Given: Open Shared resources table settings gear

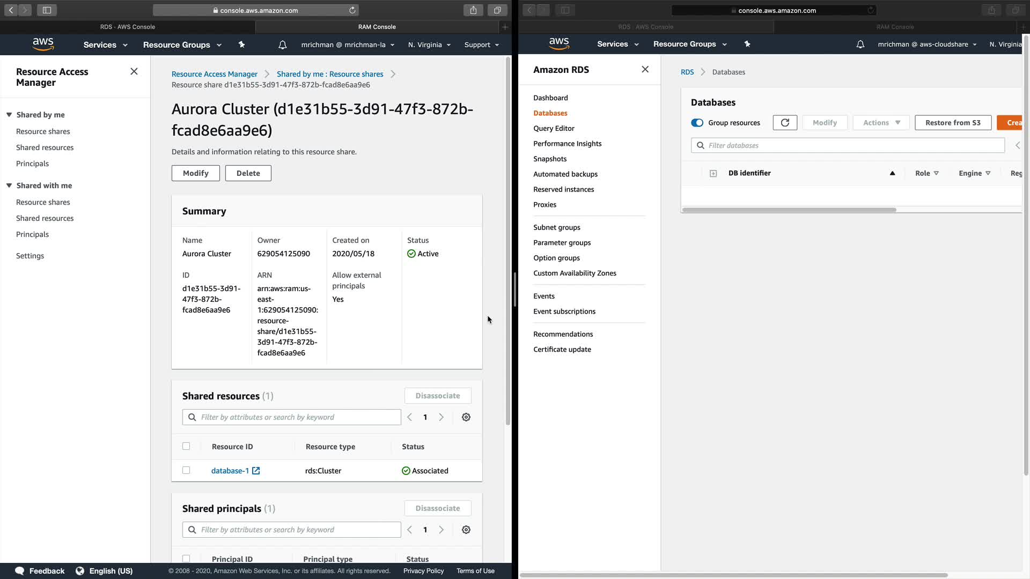Looking at the screenshot, I should coord(466,417).
